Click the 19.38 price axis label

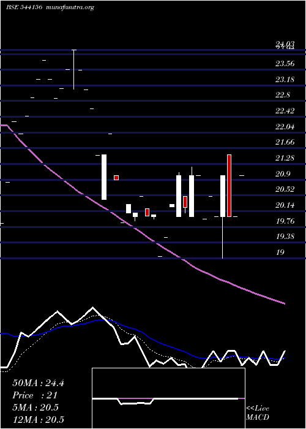click(285, 237)
